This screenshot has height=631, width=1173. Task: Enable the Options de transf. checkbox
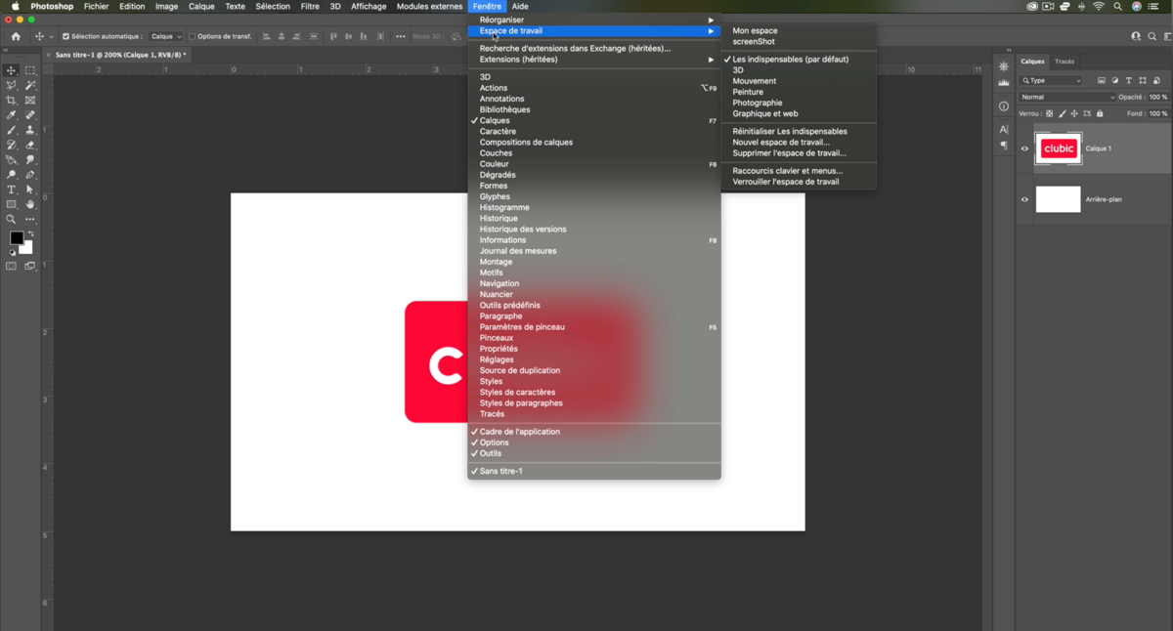pos(193,36)
